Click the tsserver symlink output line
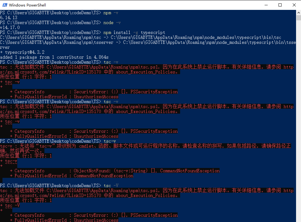 (x=148, y=45)
